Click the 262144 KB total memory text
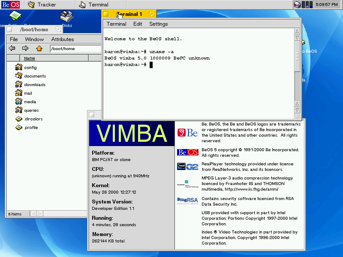Image resolution: width=343 pixels, height=257 pixels. 108,241
